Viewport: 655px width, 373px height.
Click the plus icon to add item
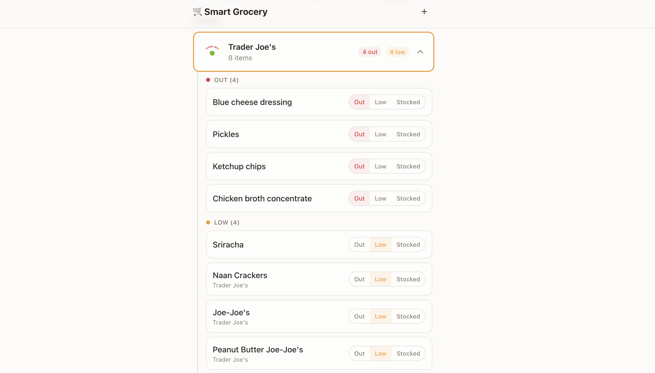(424, 12)
